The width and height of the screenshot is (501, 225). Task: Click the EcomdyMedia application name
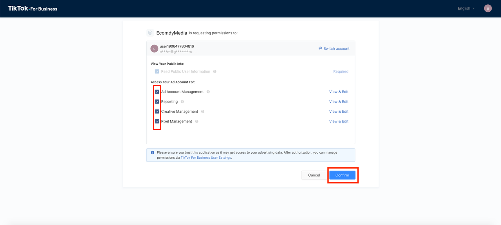[x=172, y=33]
